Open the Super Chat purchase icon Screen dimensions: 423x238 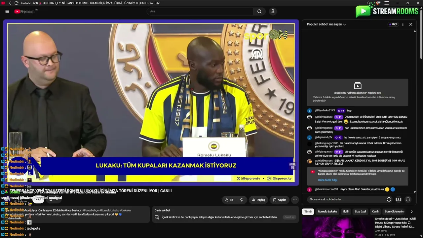[398, 199]
